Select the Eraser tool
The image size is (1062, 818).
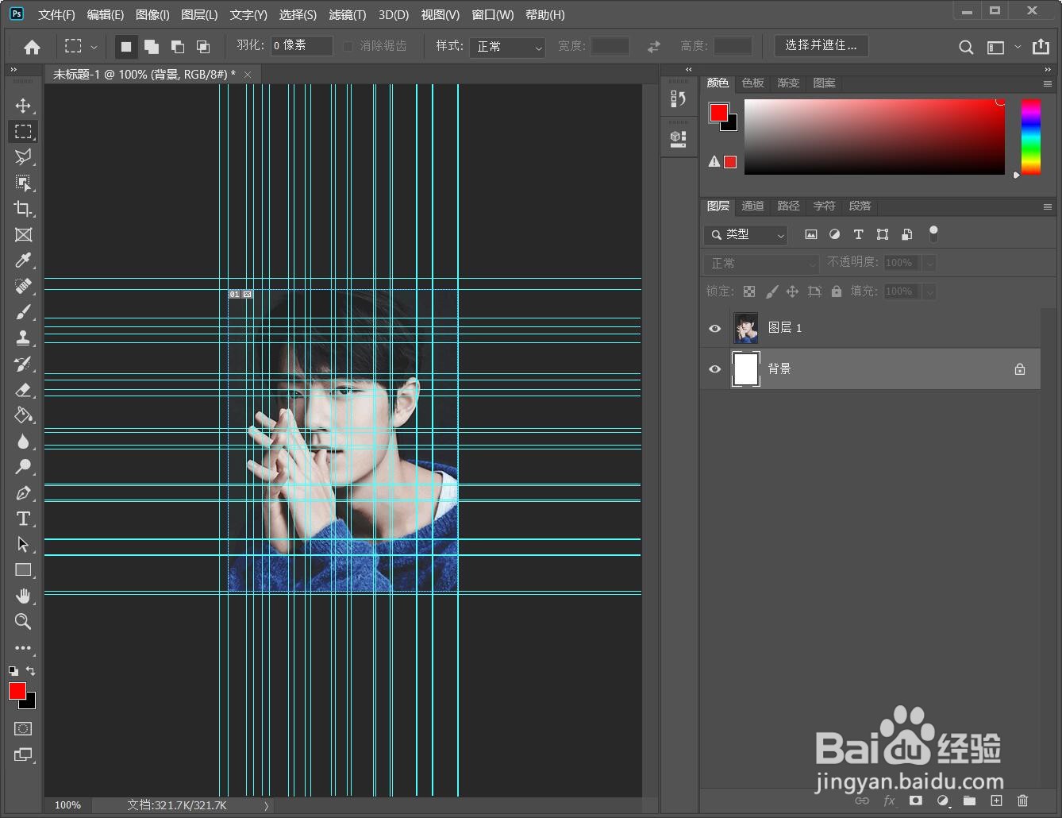(23, 389)
